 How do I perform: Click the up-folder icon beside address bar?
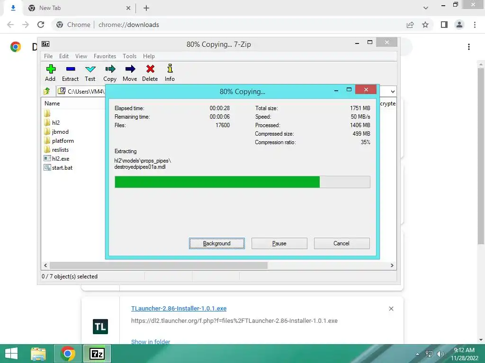(x=47, y=91)
